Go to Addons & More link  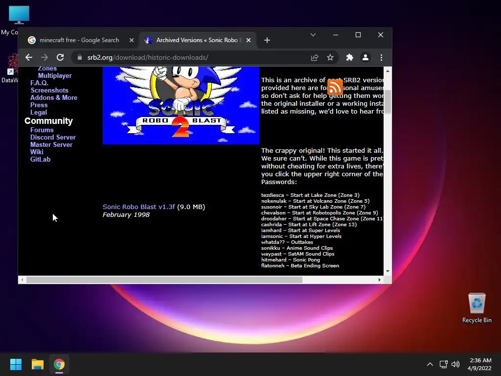click(x=54, y=98)
